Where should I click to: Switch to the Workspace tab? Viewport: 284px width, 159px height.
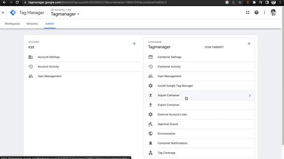point(12,23)
